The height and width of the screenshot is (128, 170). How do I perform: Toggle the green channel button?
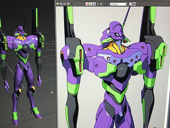(x=91, y=4)
